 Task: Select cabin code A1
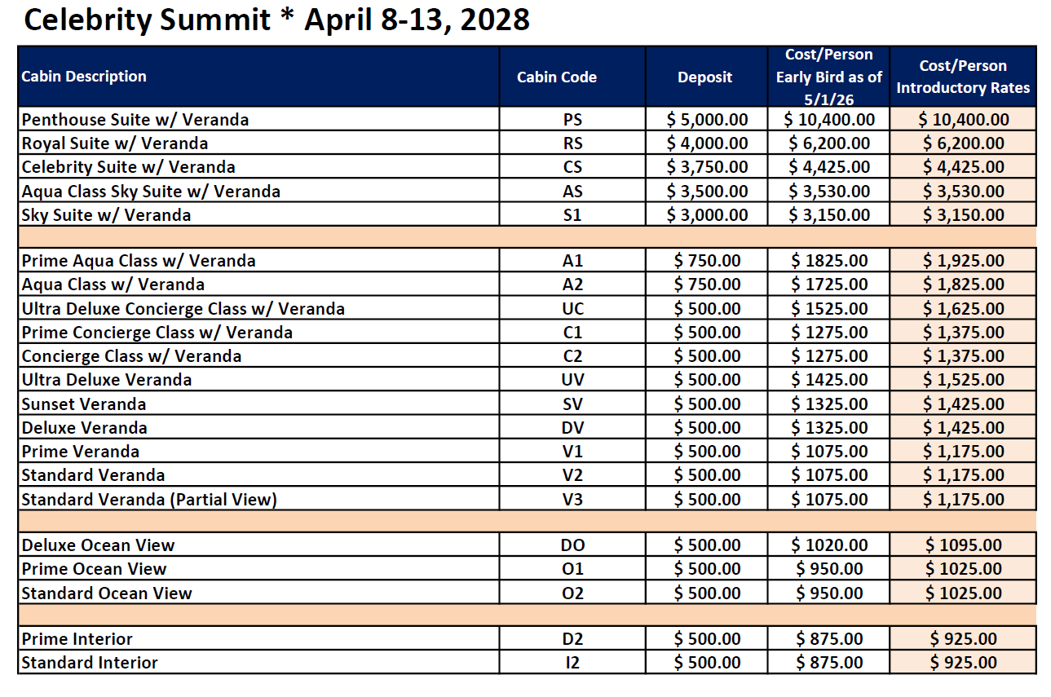coord(572,261)
